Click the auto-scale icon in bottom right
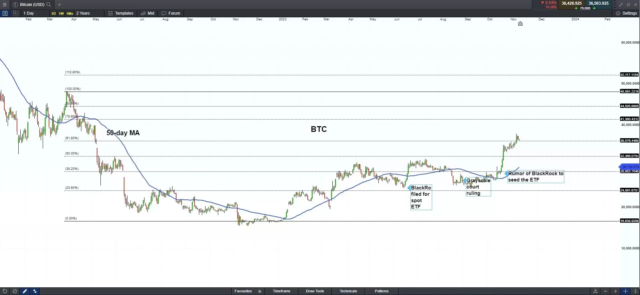 tap(595, 291)
